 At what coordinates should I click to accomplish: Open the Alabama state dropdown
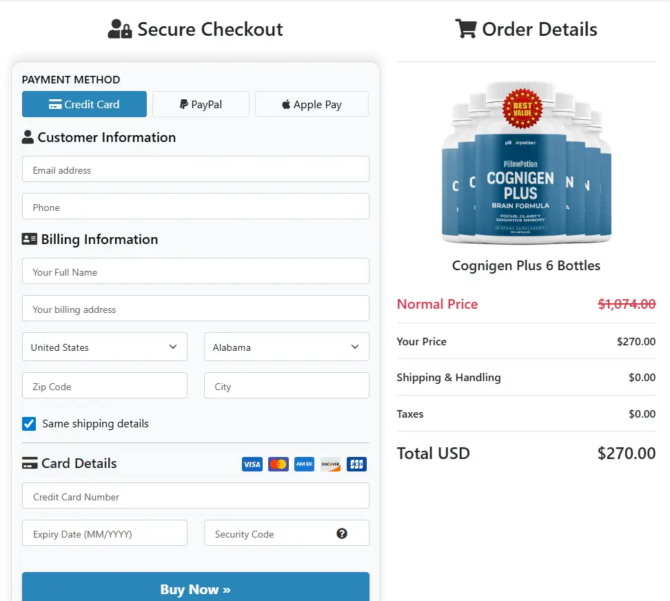point(286,347)
